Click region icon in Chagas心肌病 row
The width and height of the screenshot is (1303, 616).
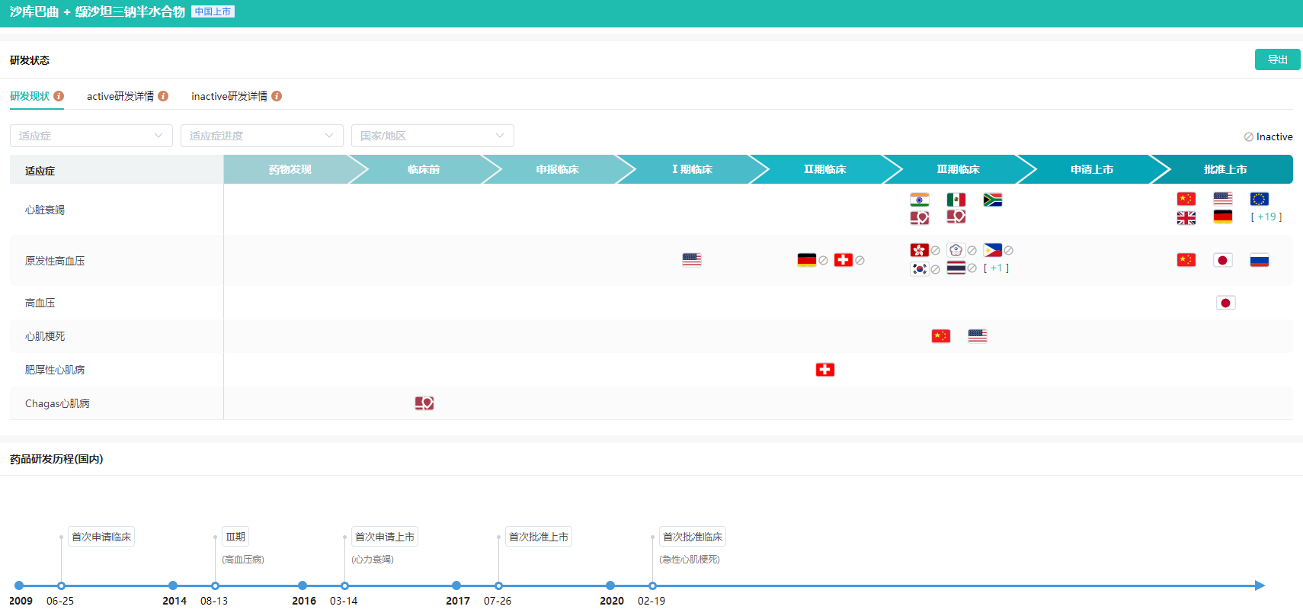[424, 403]
